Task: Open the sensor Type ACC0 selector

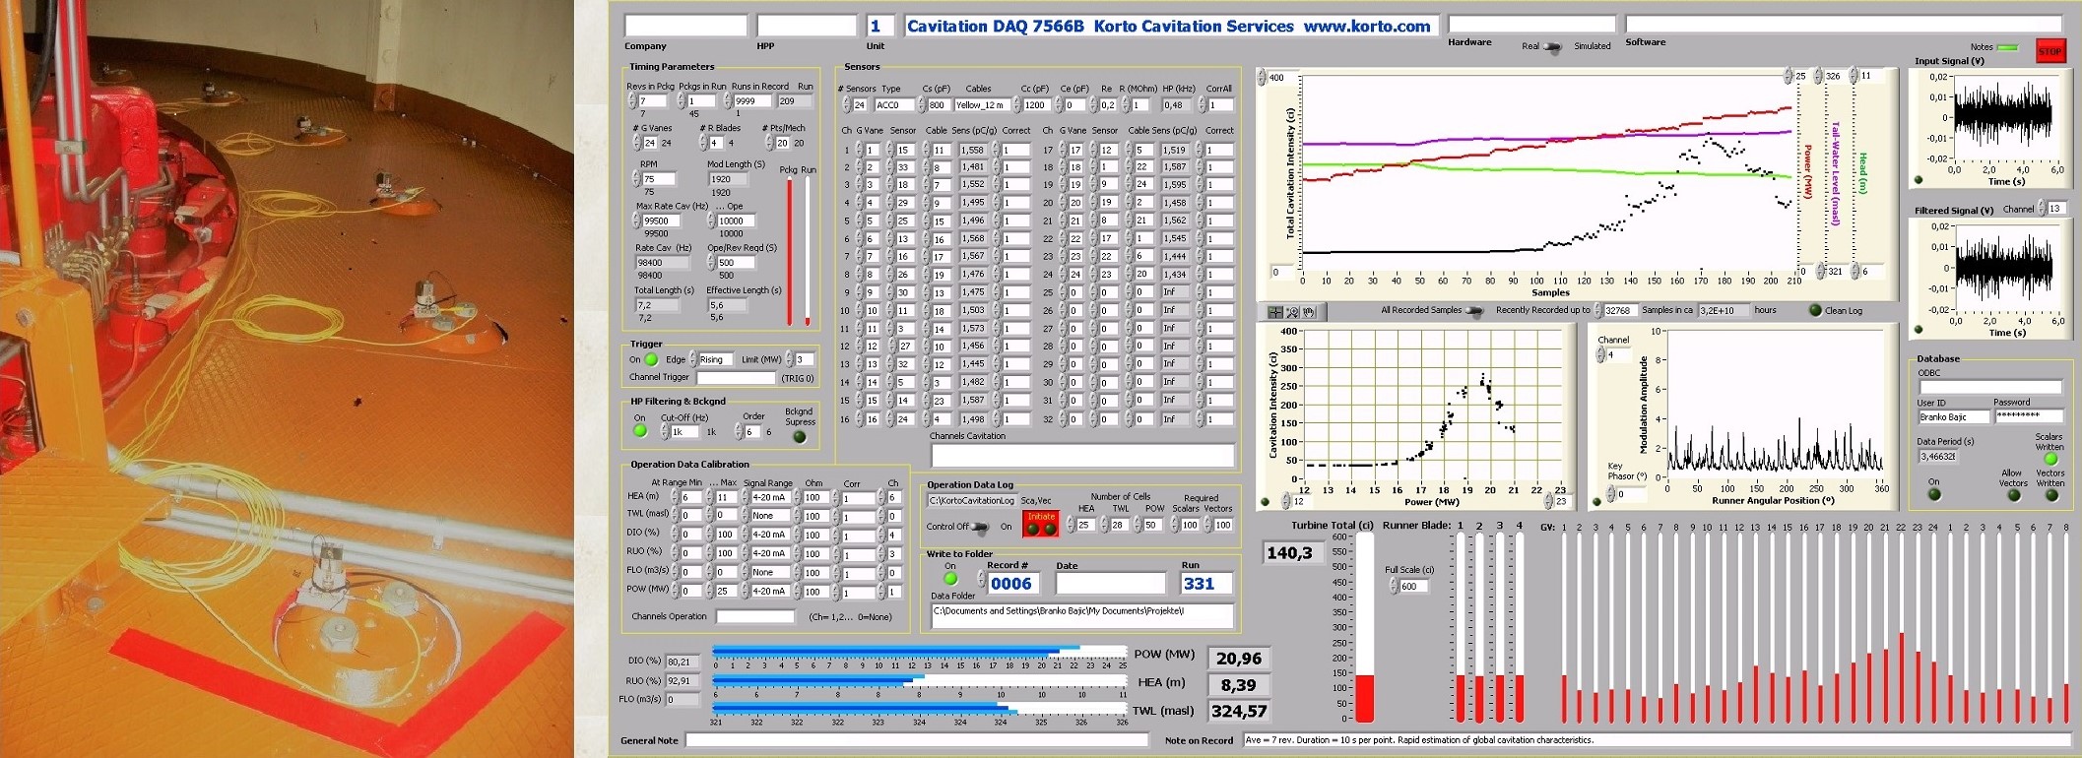Action: [x=894, y=105]
